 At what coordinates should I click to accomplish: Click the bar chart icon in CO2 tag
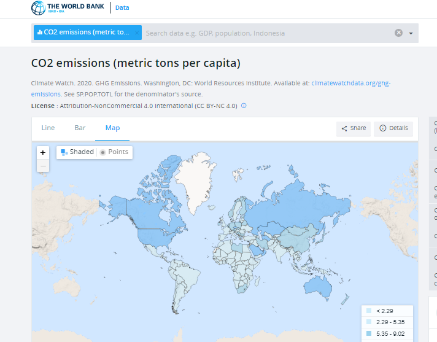pos(39,33)
